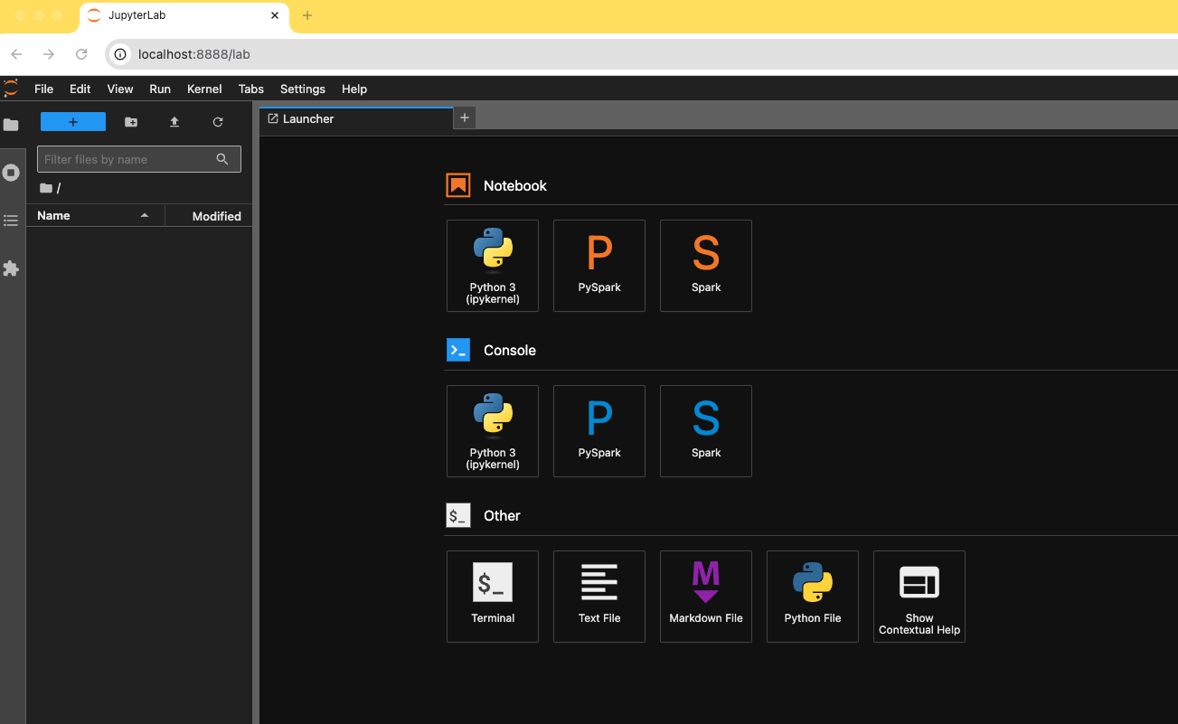Open the Extension Manager puzzle icon

(x=11, y=268)
